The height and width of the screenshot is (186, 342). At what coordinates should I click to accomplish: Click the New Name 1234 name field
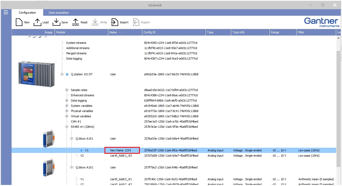pos(122,150)
